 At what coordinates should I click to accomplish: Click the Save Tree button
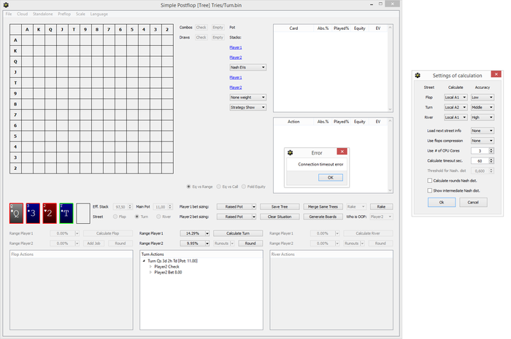(280, 207)
